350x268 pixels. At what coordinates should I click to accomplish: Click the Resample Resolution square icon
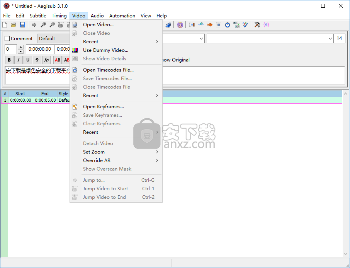pos(219,25)
